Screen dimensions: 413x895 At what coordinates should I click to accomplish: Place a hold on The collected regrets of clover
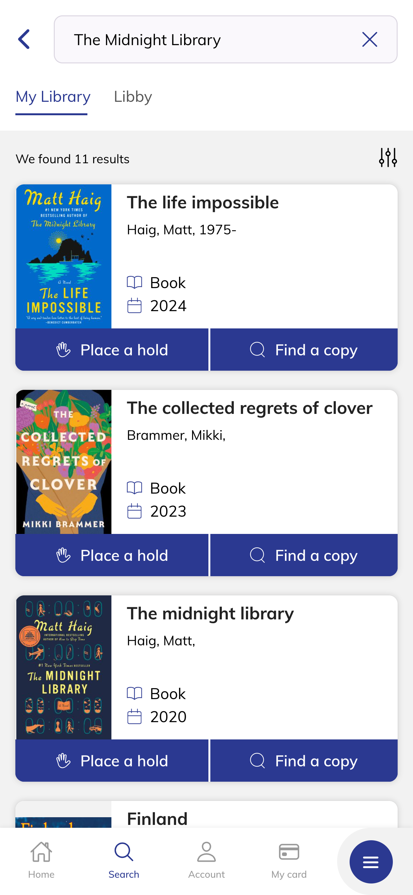[112, 555]
